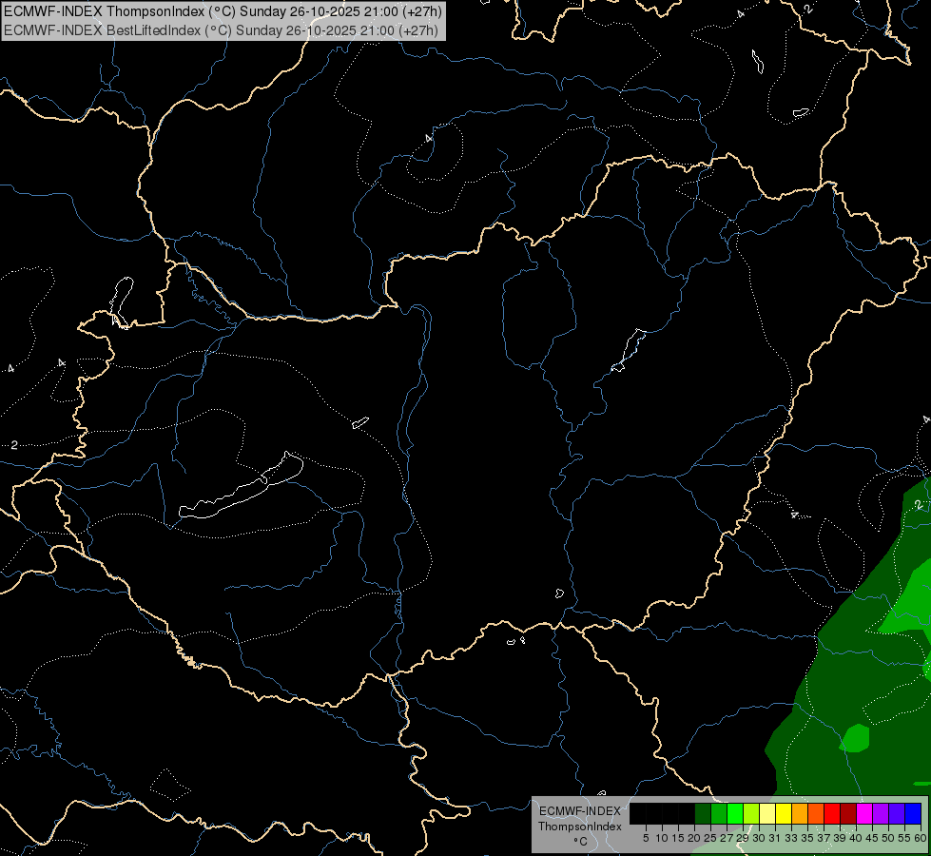931x856 pixels.
Task: Click the pure yellow 31–33 legend swatch
Action: pos(784,814)
